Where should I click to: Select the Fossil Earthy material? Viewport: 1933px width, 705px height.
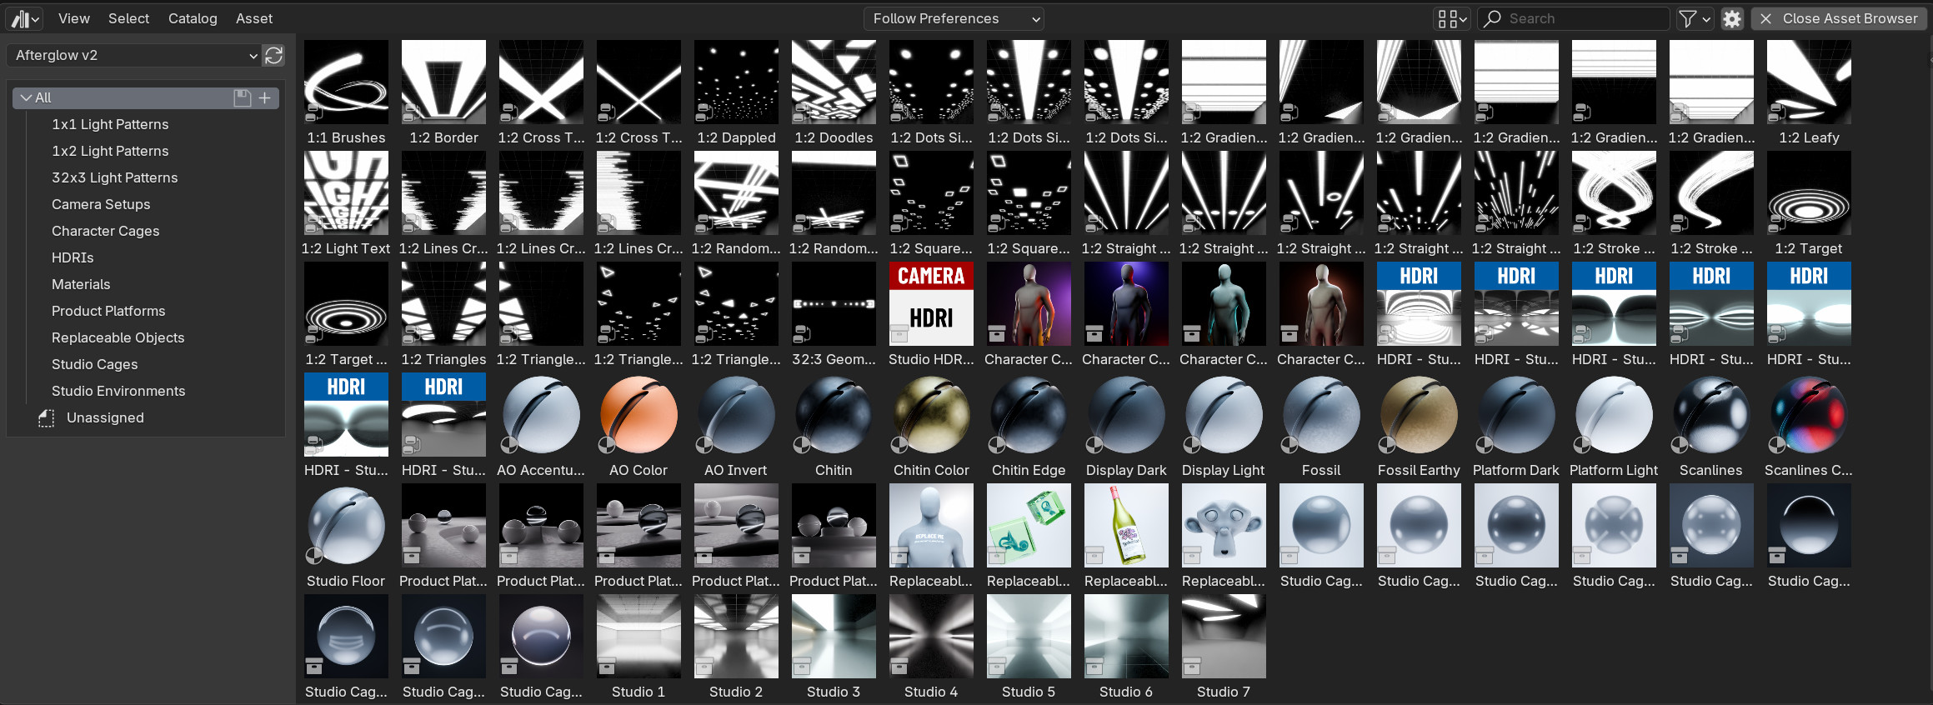point(1419,425)
